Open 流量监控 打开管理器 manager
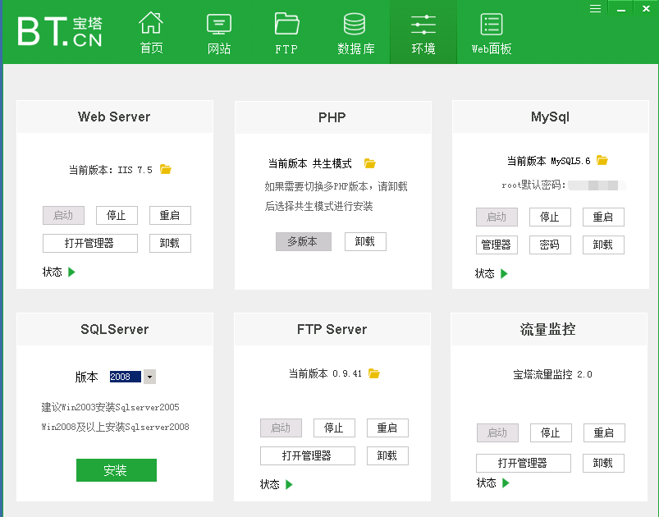This screenshot has height=517, width=659. (x=524, y=463)
